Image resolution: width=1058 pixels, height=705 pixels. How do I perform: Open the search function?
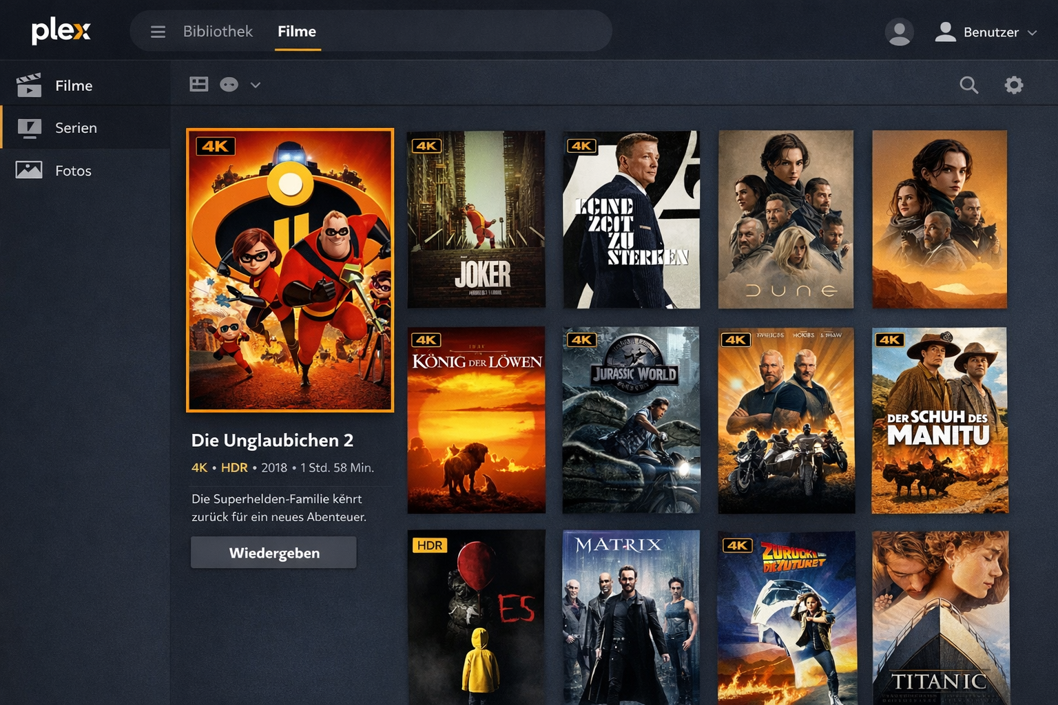[968, 85]
